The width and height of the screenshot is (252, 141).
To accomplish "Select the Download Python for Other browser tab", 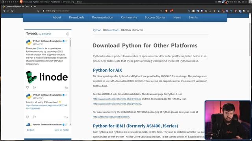I will tap(17, 7).
